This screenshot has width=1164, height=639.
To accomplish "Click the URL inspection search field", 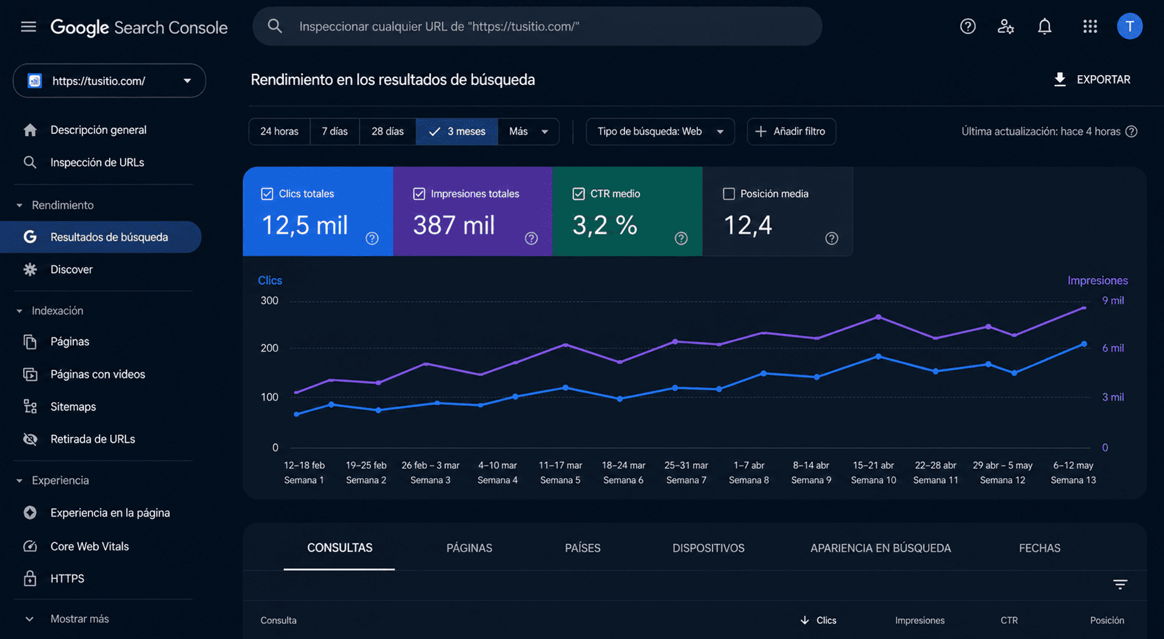I will click(x=537, y=26).
